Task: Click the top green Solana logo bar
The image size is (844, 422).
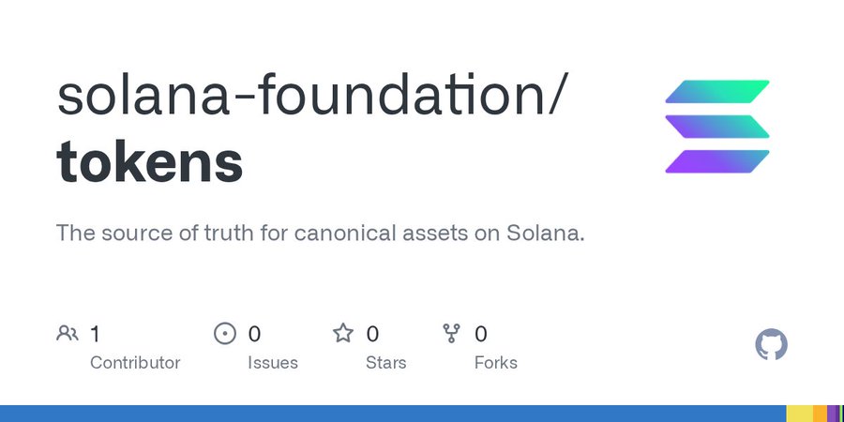Action: tap(717, 92)
